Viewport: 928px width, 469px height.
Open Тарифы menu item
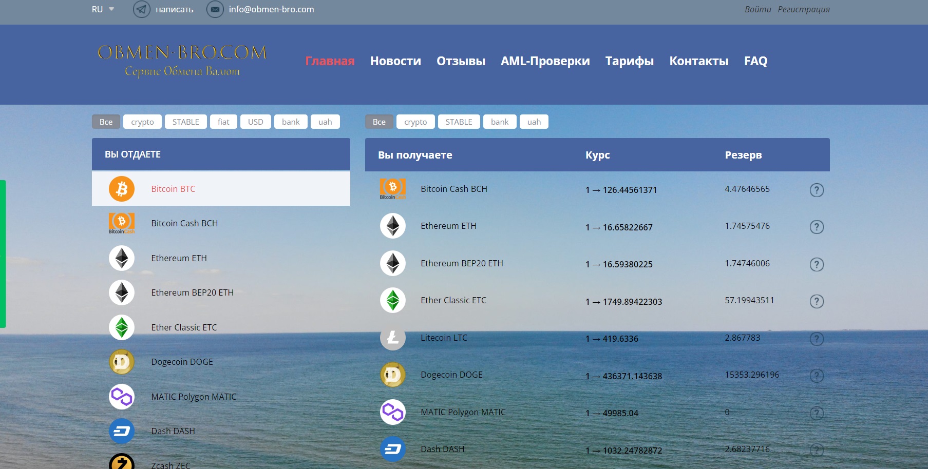pos(630,61)
